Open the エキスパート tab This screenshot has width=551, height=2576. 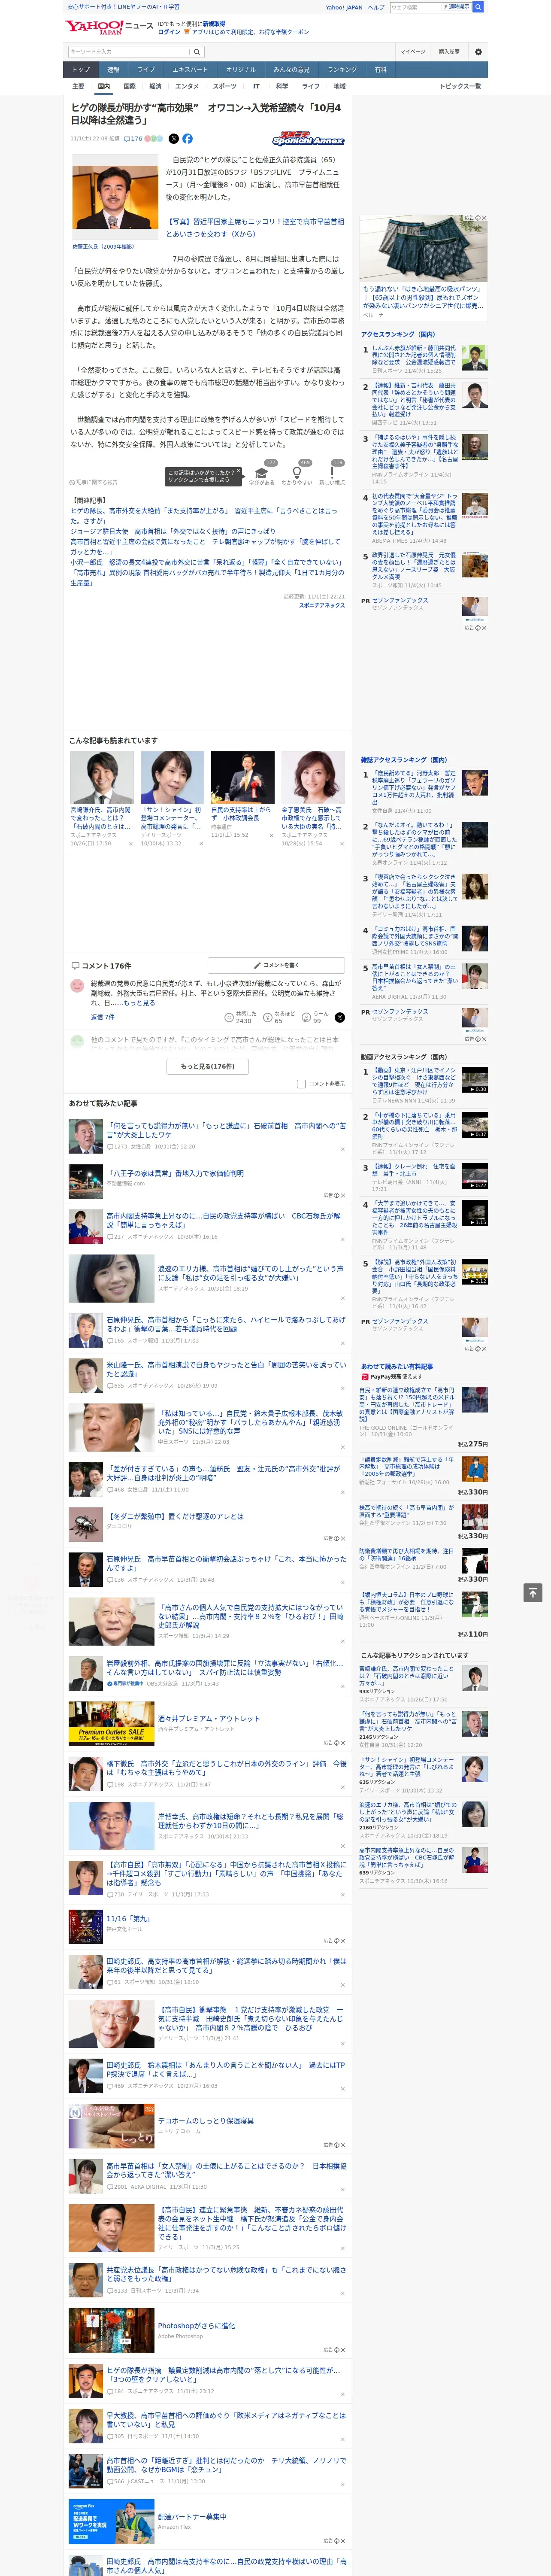tap(190, 70)
